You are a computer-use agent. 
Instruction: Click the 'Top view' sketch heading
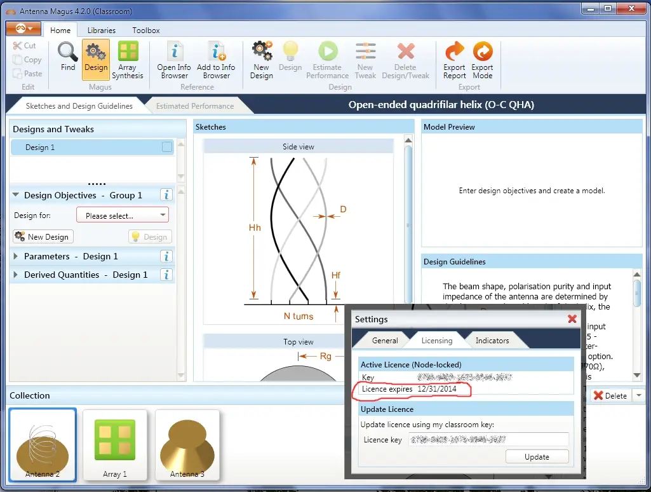(x=298, y=341)
